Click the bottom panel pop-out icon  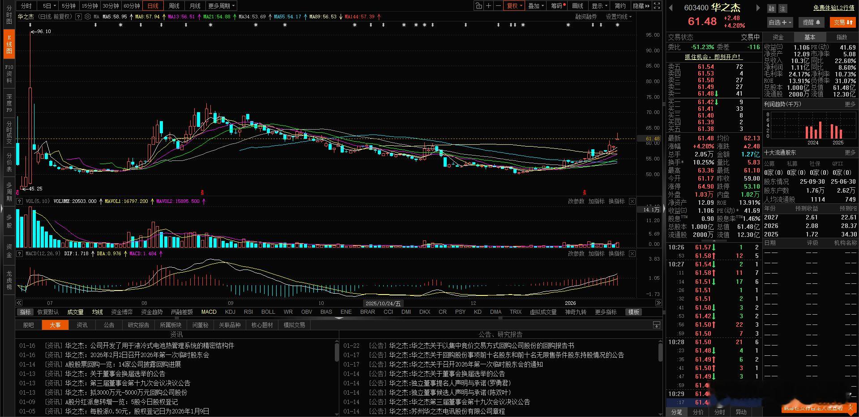point(656,325)
